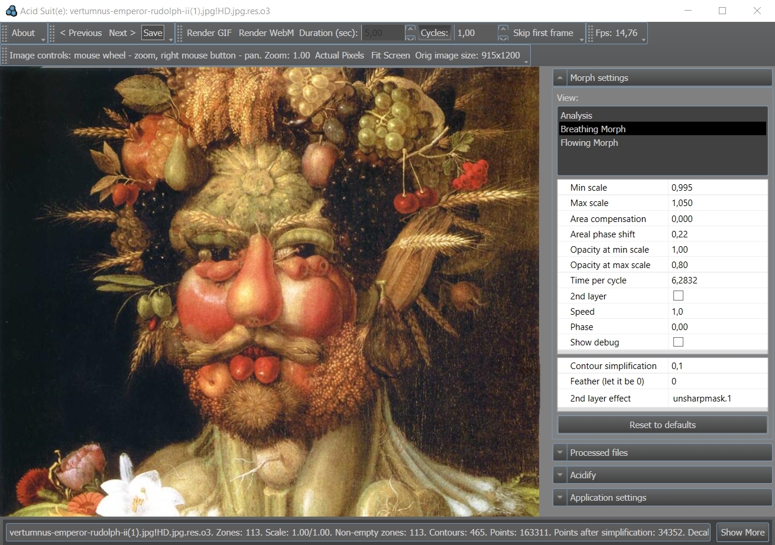Viewport: 775px width, 545px height.
Task: Open the overflow arrow after the Save button
Action: (x=171, y=40)
